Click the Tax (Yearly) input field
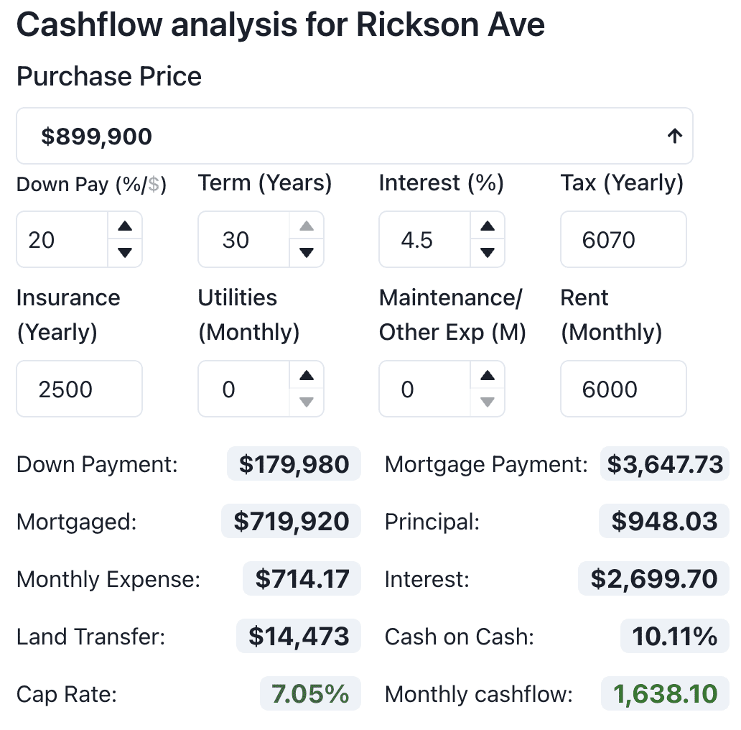The width and height of the screenshot is (741, 730). coord(623,239)
